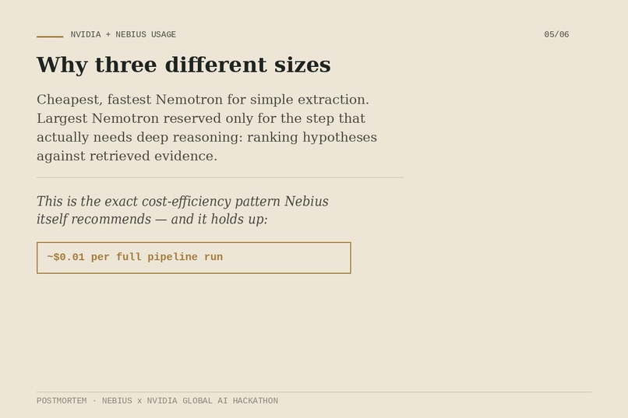Click the word 'sizes' in the title

coord(302,65)
